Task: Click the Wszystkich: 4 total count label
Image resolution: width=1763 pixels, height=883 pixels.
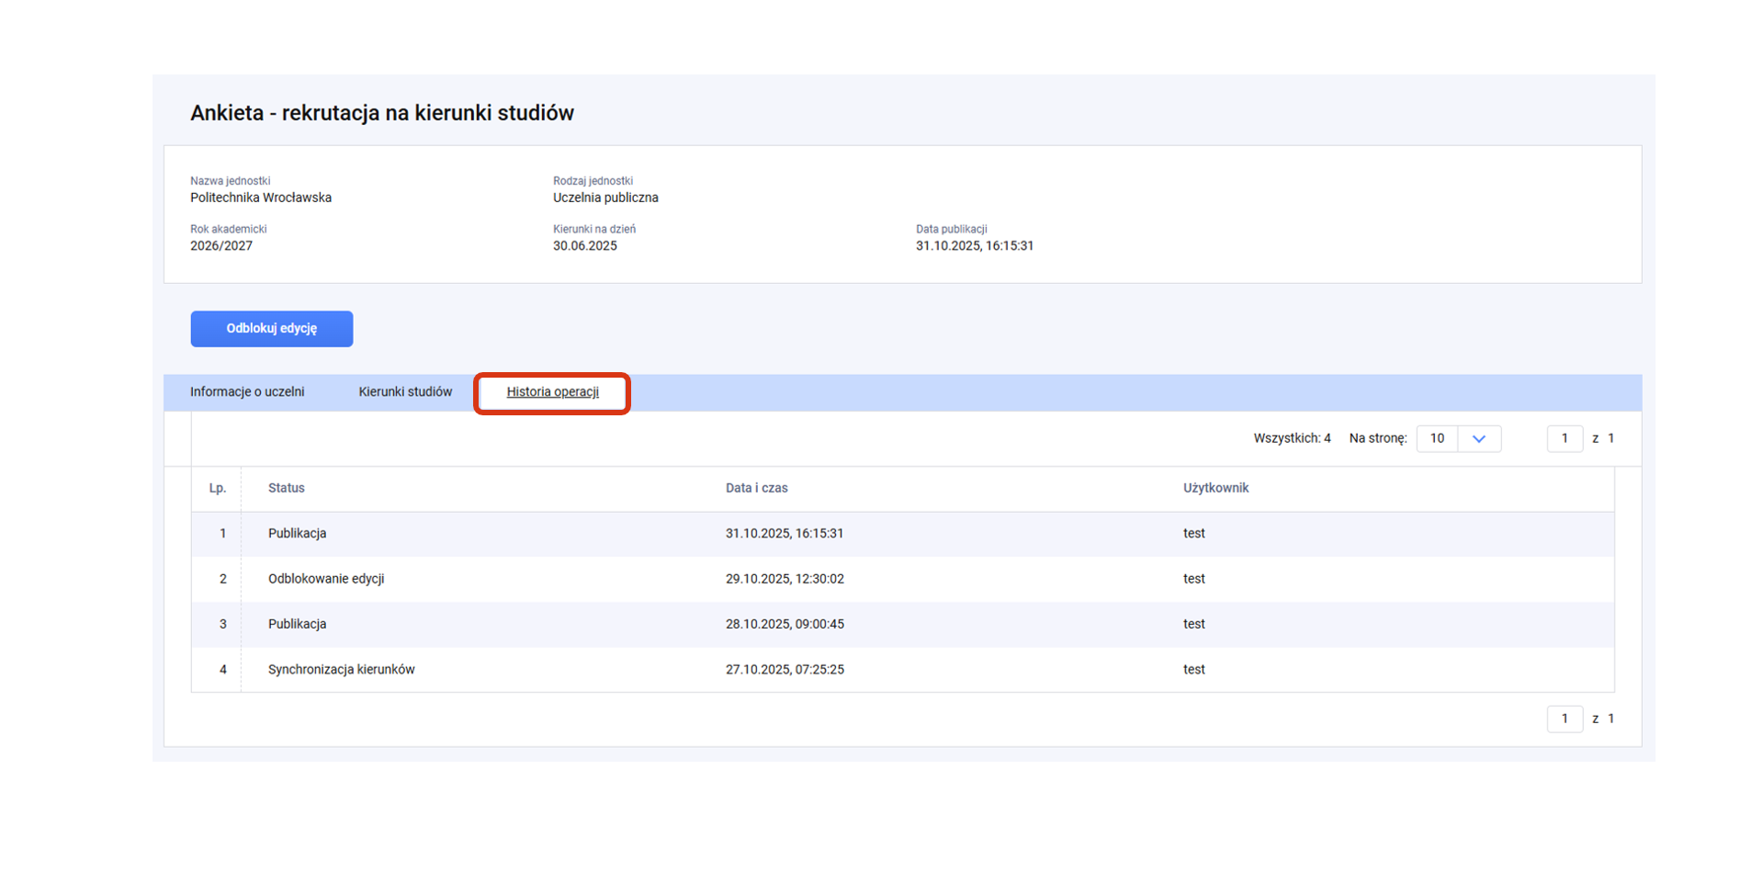Action: tap(1291, 439)
